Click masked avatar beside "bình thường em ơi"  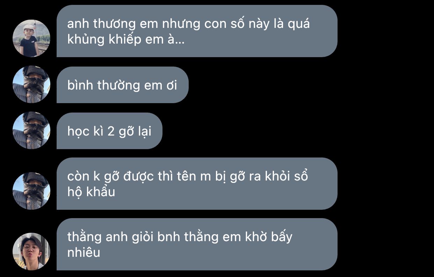tap(31, 84)
